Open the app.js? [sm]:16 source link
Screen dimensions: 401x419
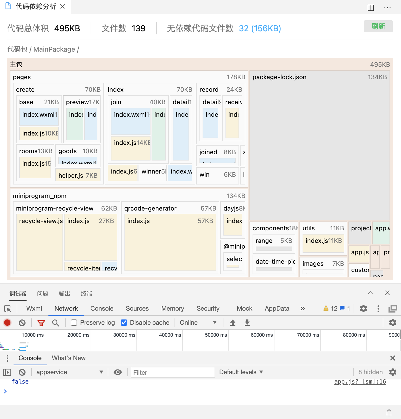pos(360,382)
